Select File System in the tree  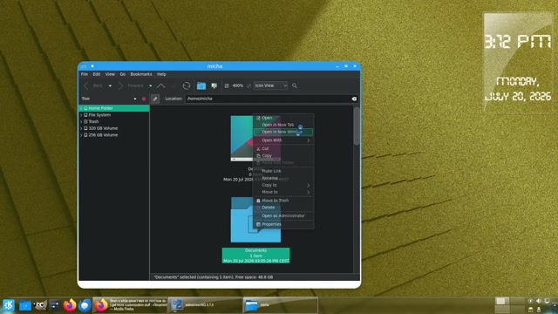tap(99, 115)
